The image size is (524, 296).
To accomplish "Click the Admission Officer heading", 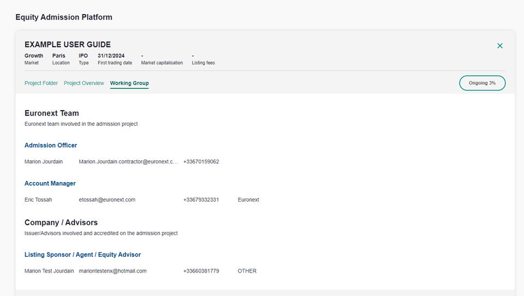I will (51, 146).
